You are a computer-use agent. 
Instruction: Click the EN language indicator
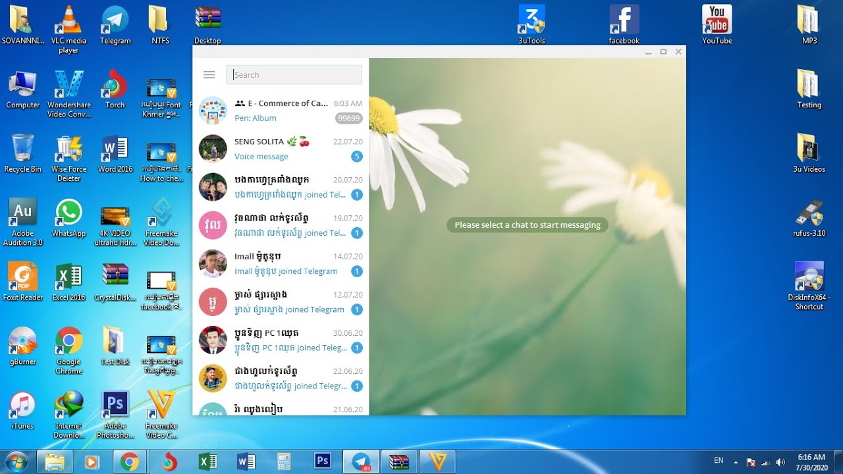click(719, 461)
